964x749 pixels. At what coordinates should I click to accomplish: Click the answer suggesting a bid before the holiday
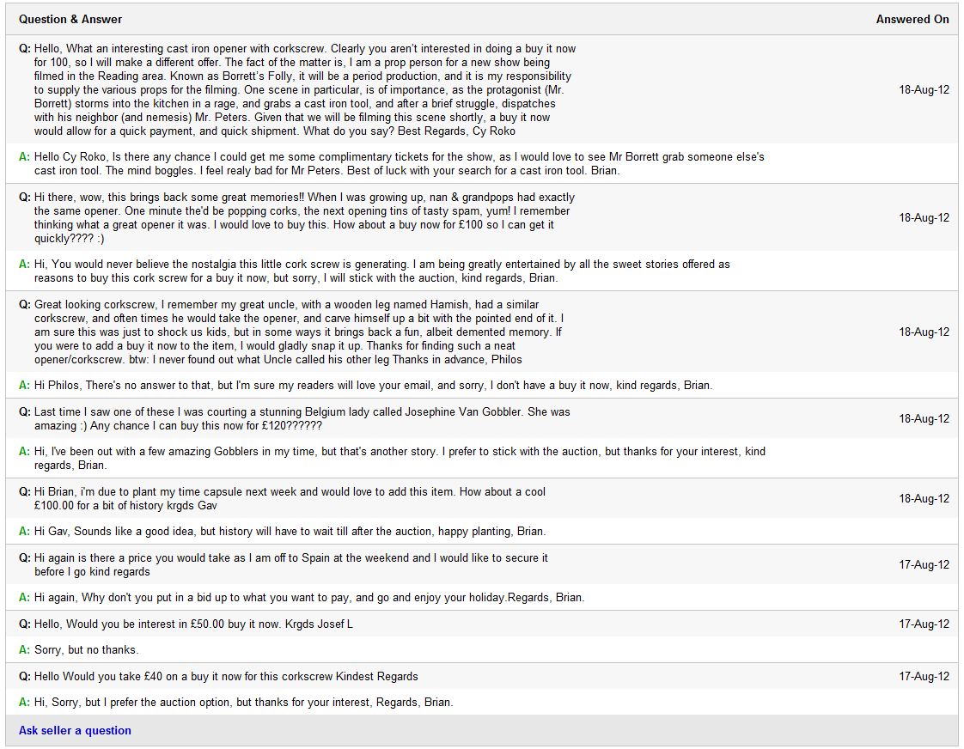coord(309,597)
